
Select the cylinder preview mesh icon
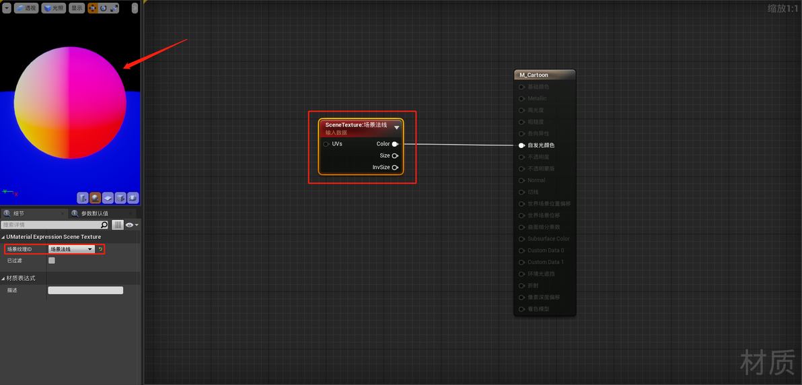coord(83,198)
